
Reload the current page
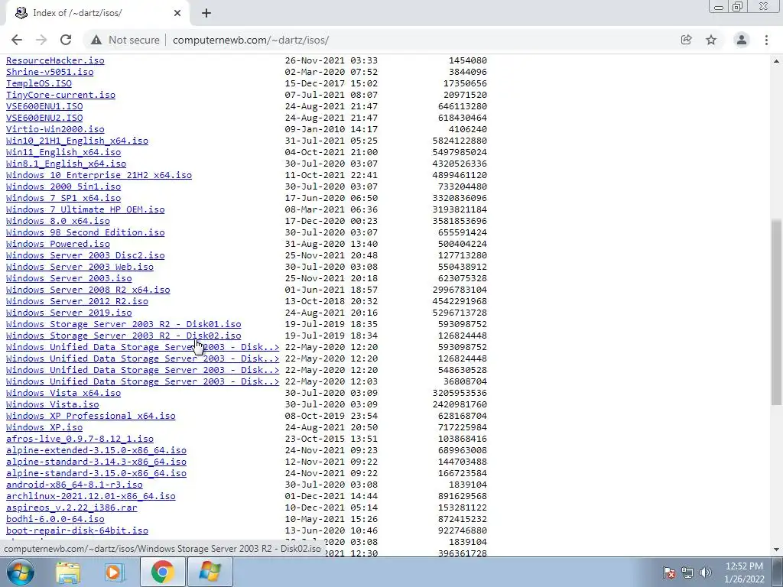click(x=66, y=40)
